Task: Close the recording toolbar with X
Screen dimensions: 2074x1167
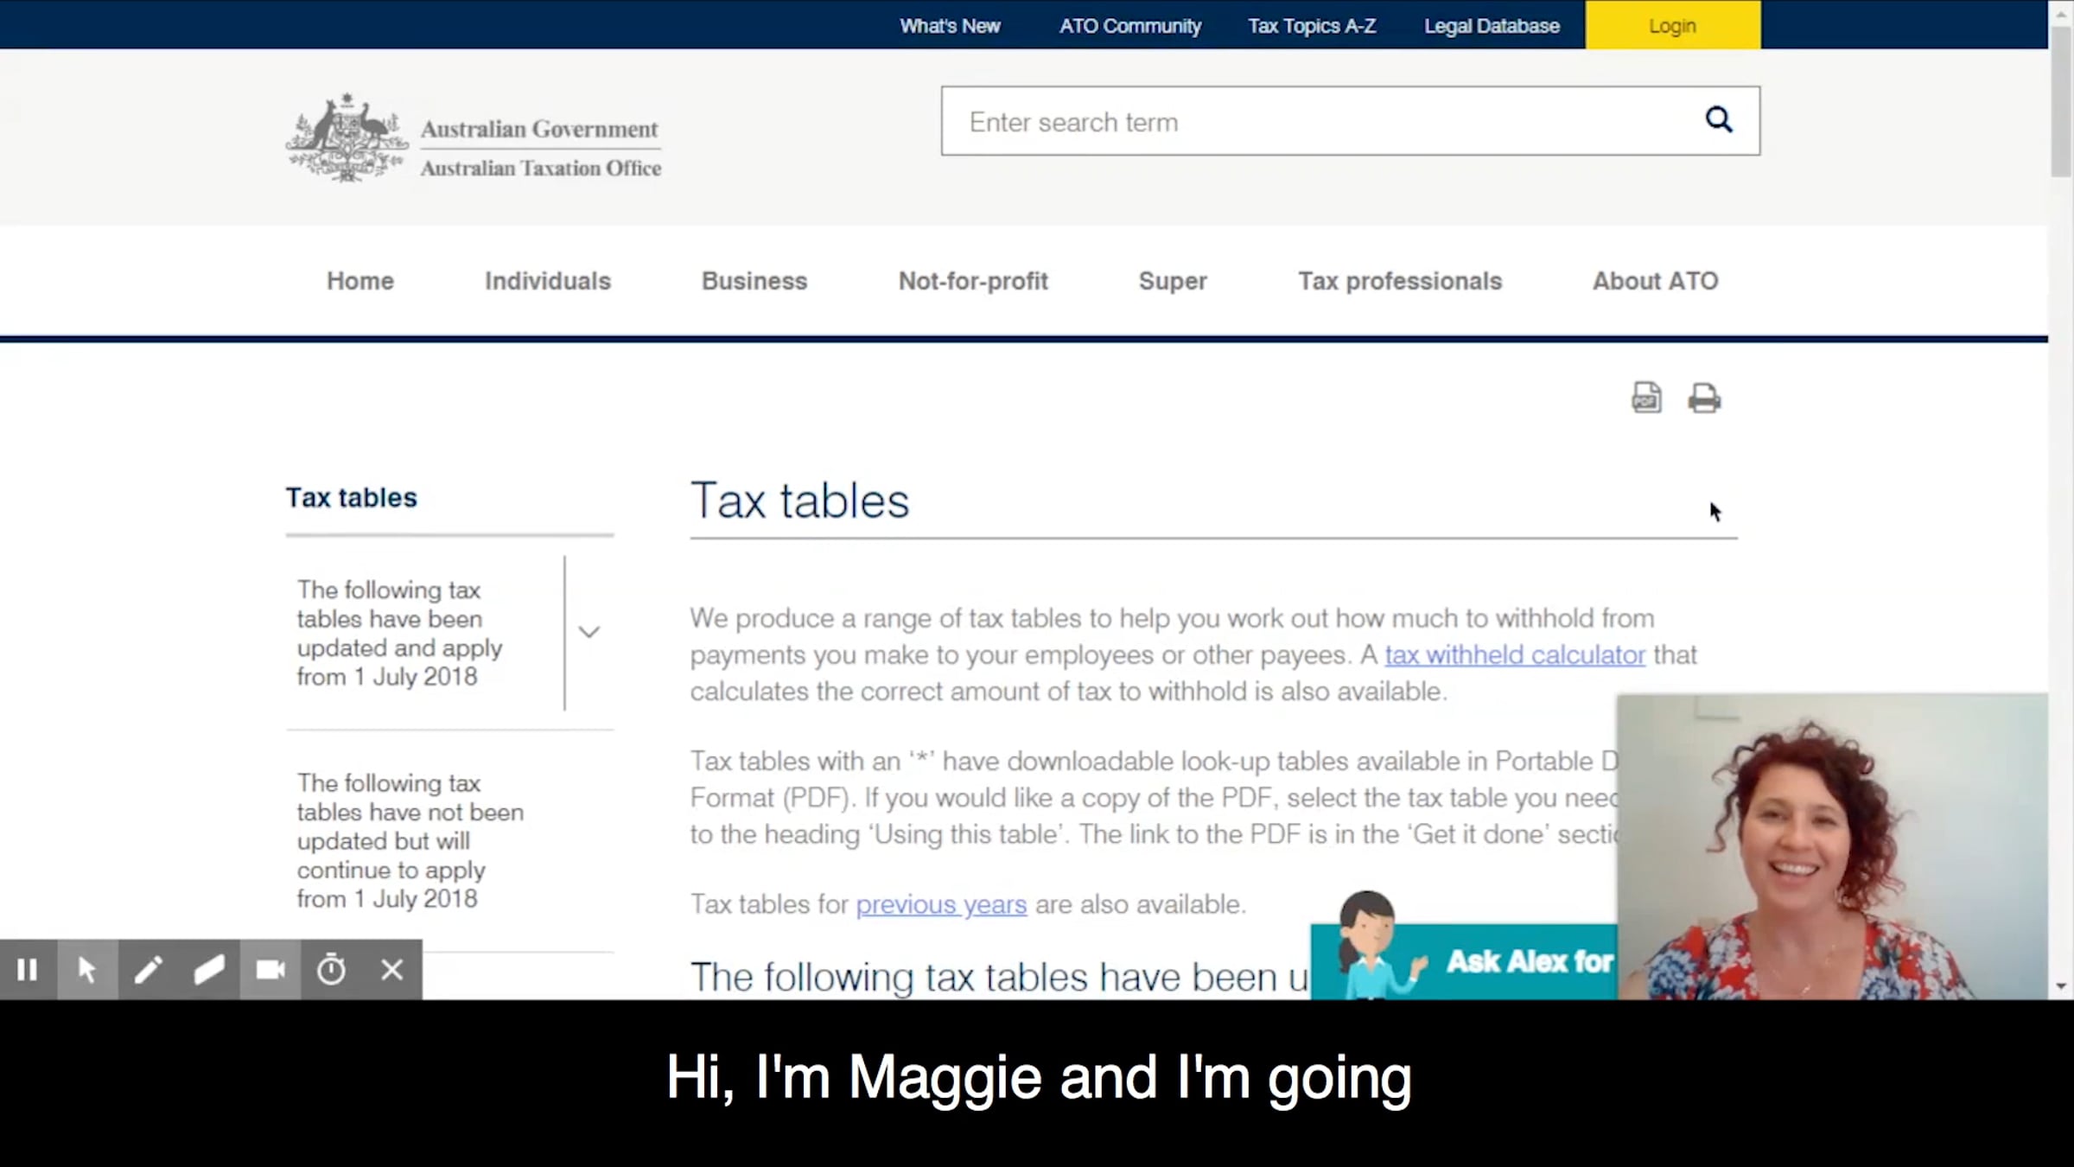Action: [x=392, y=970]
